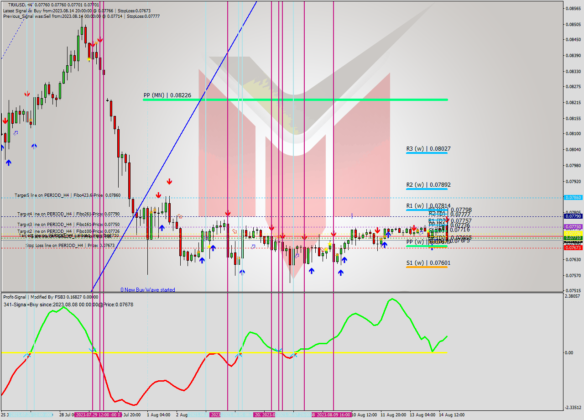
Task: Click the purple 0.07750 price tag
Action: coord(573,227)
